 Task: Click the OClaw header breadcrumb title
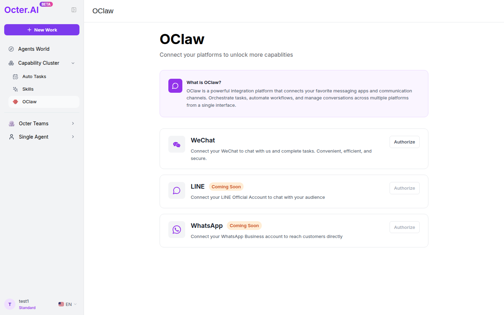pyautogui.click(x=103, y=11)
